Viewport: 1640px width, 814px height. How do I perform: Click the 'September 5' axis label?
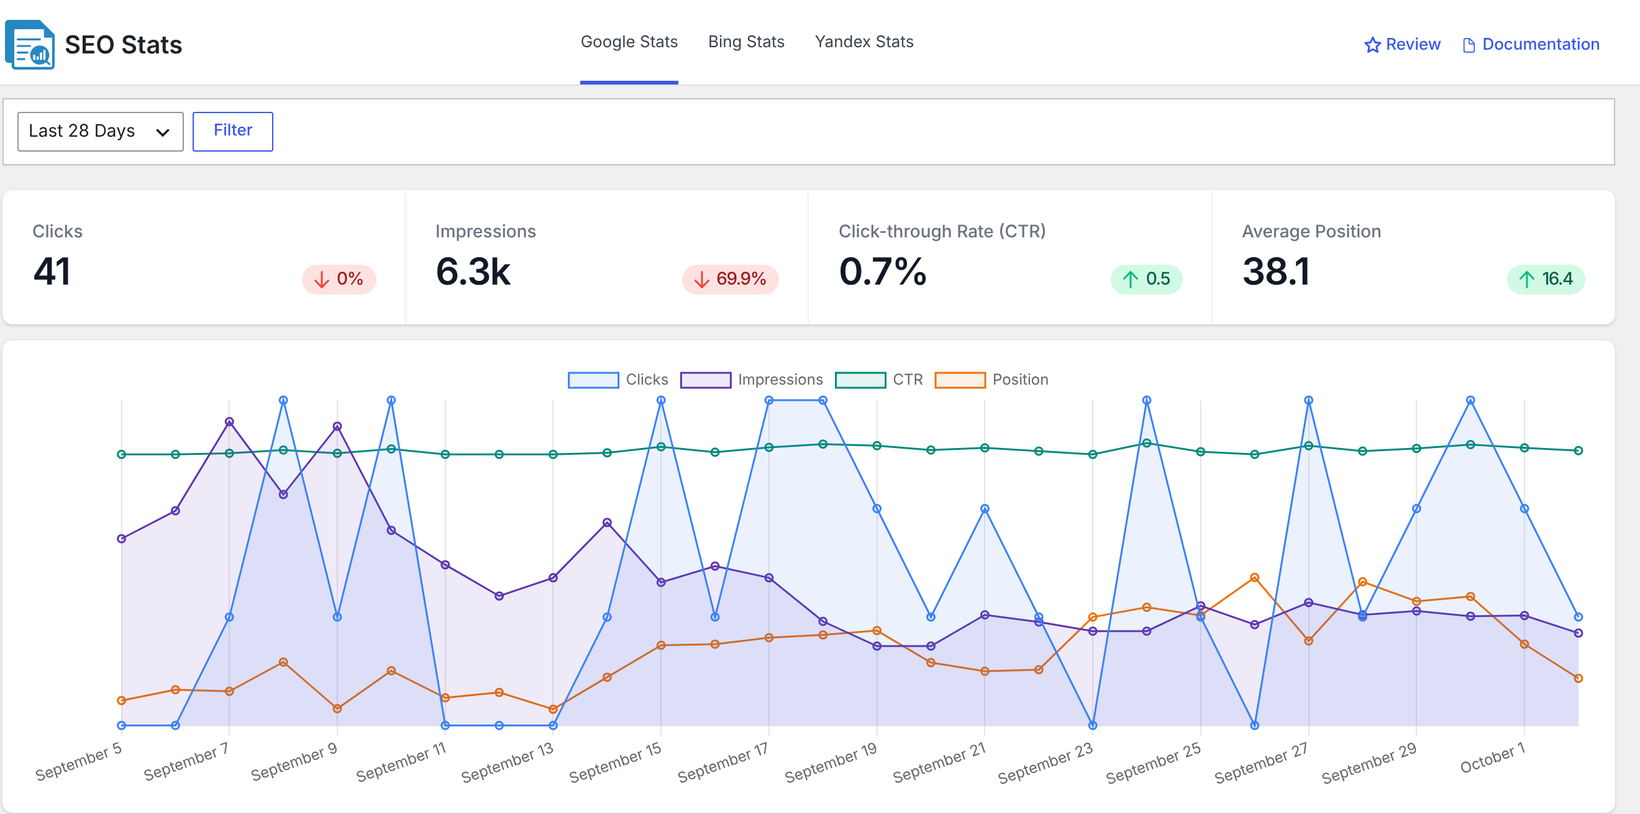[78, 761]
